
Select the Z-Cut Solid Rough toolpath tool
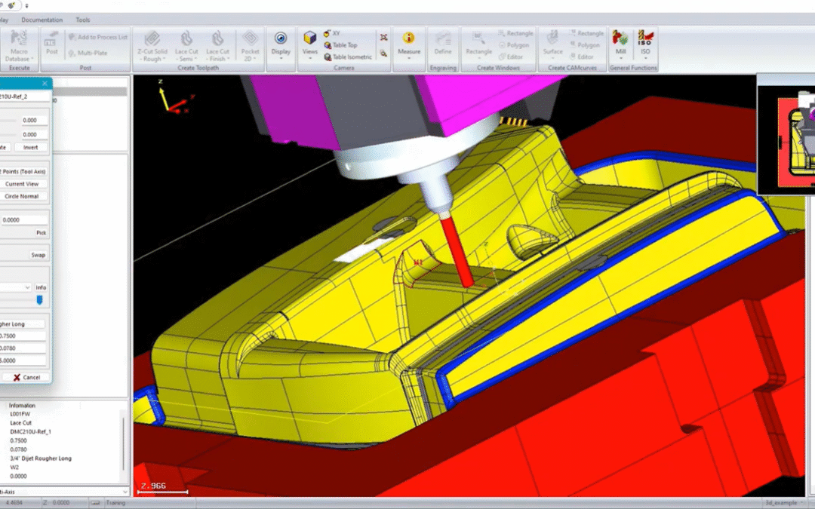[152, 45]
